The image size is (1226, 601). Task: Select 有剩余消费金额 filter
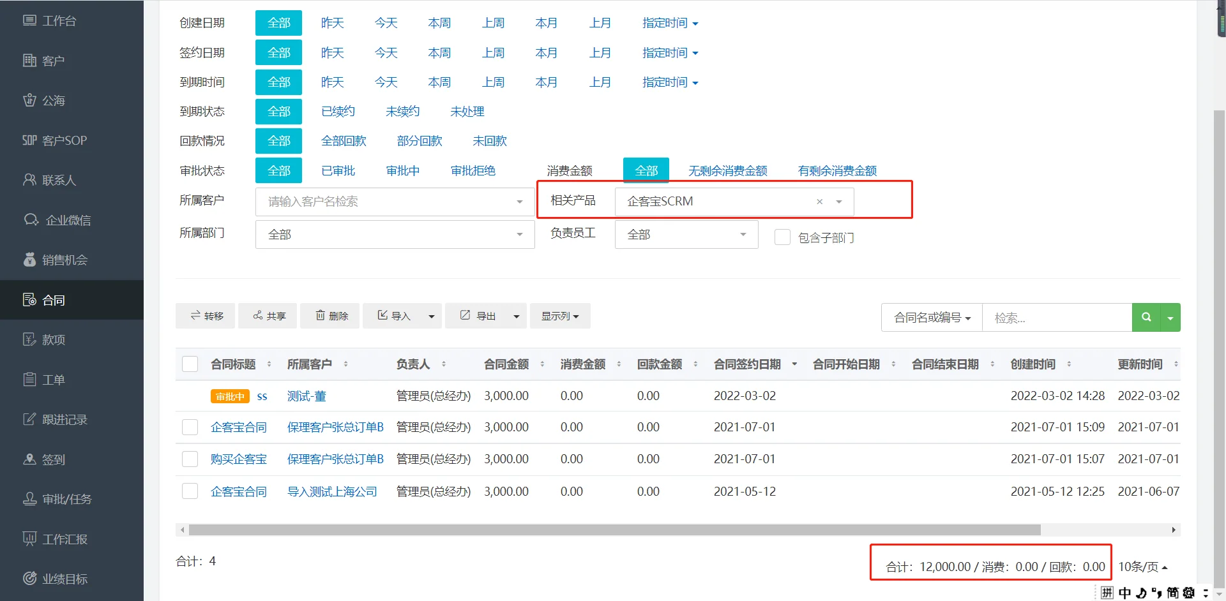point(837,171)
